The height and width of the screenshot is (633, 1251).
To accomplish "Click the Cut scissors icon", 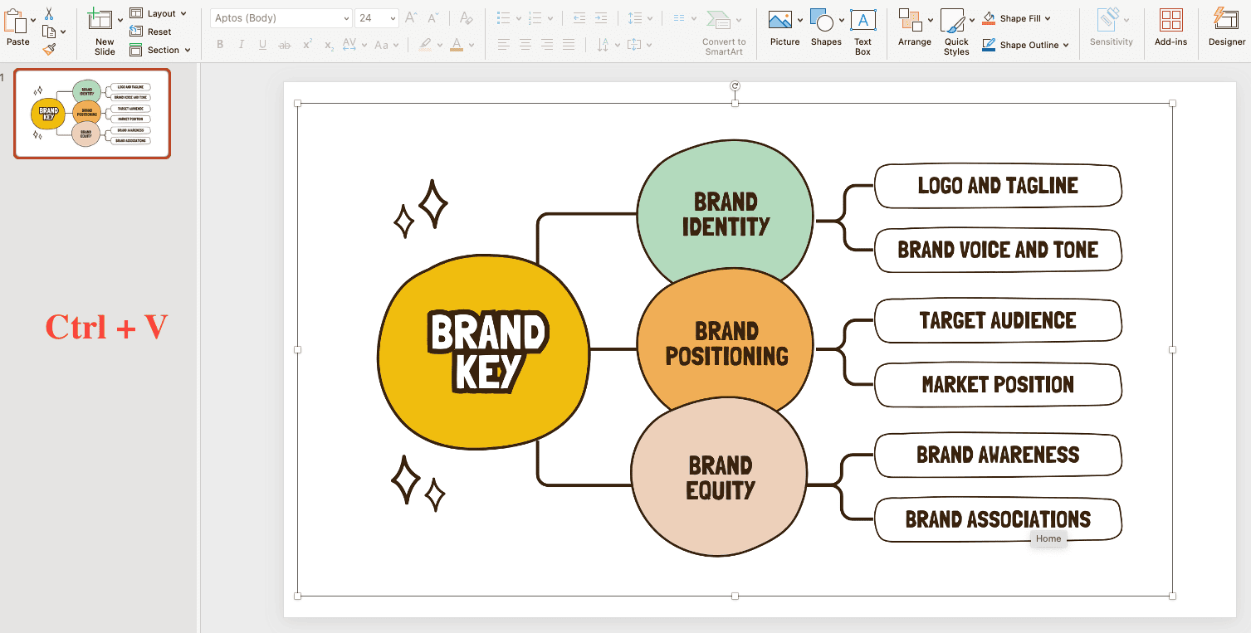I will pos(49,13).
